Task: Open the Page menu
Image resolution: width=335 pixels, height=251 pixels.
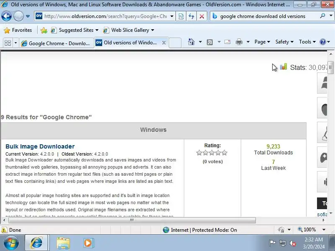Action: [262, 42]
